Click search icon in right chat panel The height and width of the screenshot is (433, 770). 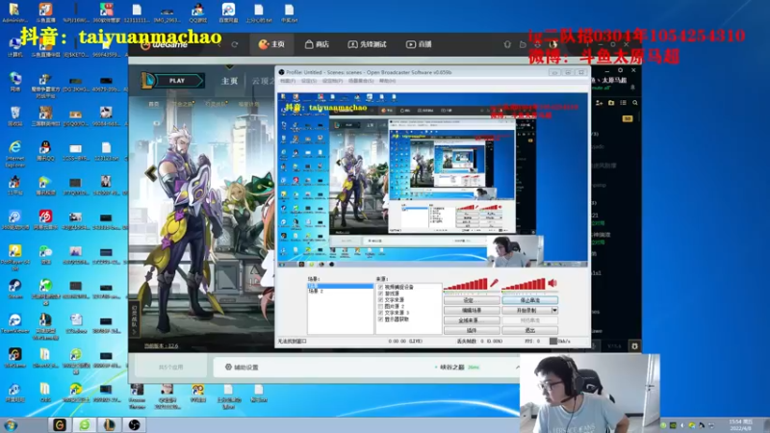(x=635, y=103)
